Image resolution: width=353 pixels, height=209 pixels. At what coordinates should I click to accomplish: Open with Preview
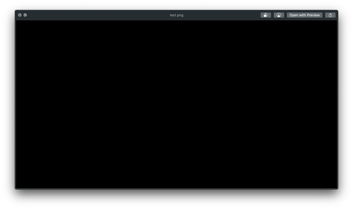tap(305, 15)
